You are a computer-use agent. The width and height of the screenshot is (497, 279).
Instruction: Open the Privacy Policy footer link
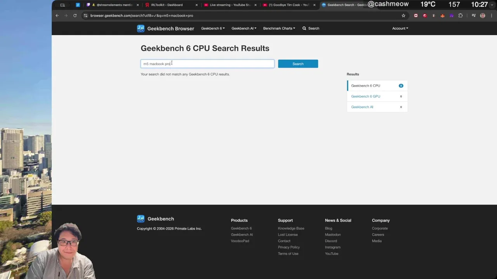tap(288, 247)
